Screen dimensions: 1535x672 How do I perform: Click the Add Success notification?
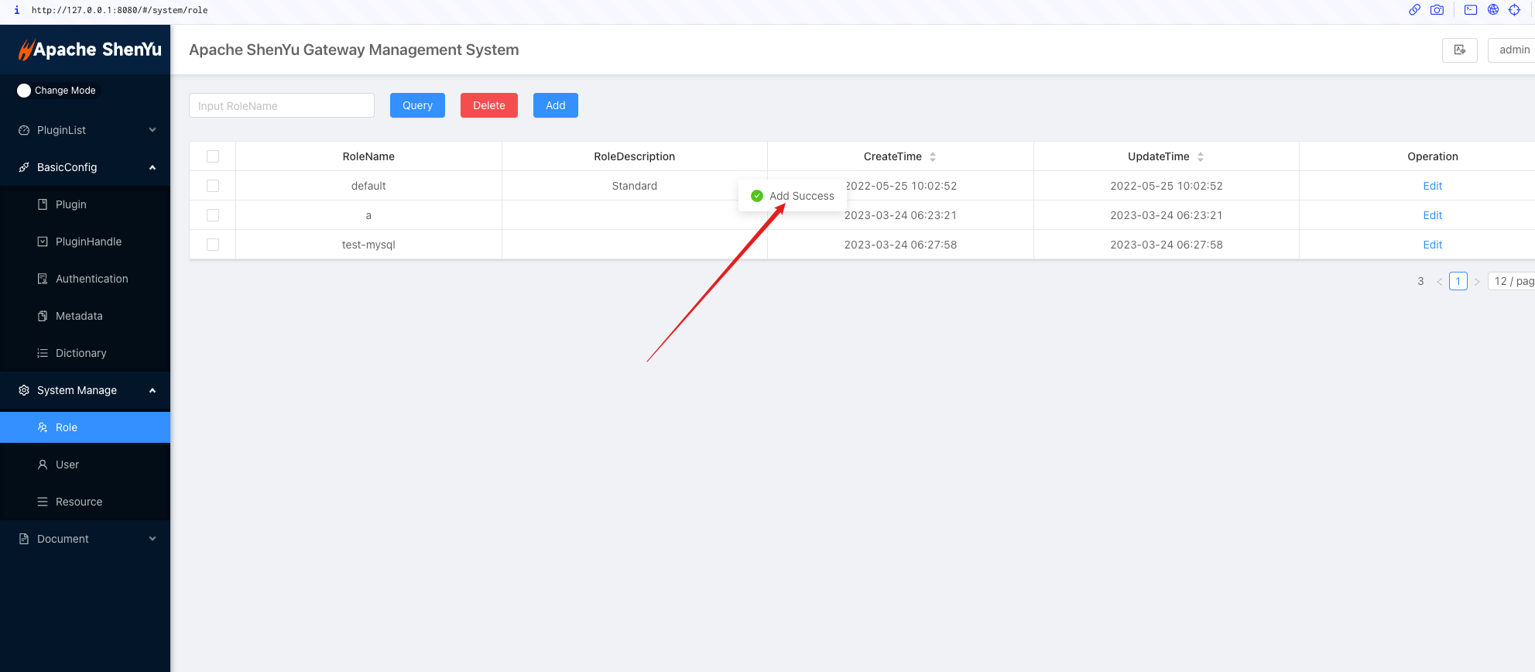tap(793, 196)
